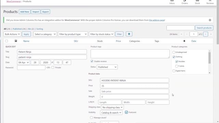The height and width of the screenshot is (123, 219).
Task: Sort by the Featured star column icon
Action: [x=184, y=41]
